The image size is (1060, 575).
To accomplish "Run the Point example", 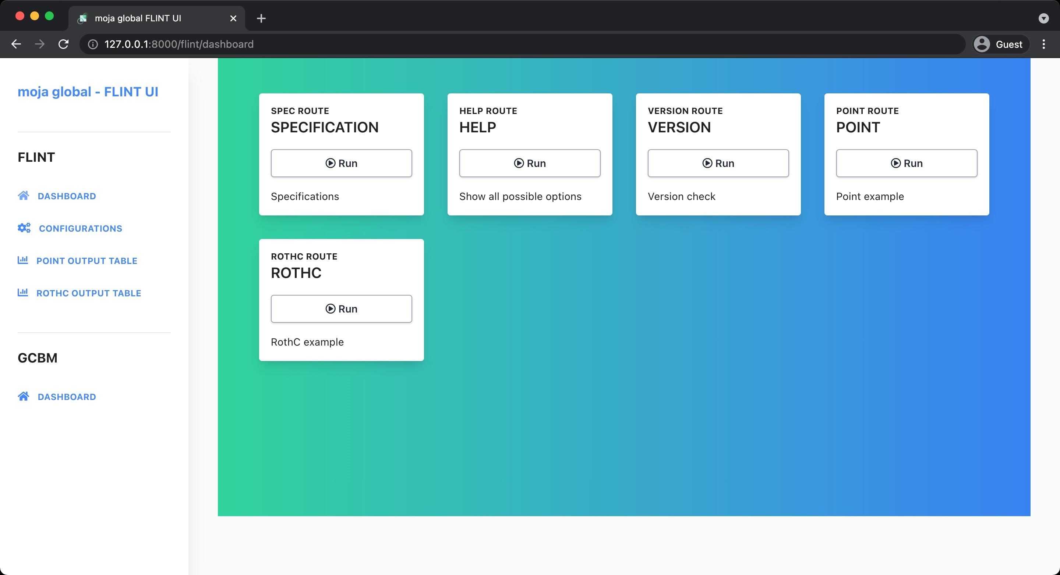I will [907, 163].
